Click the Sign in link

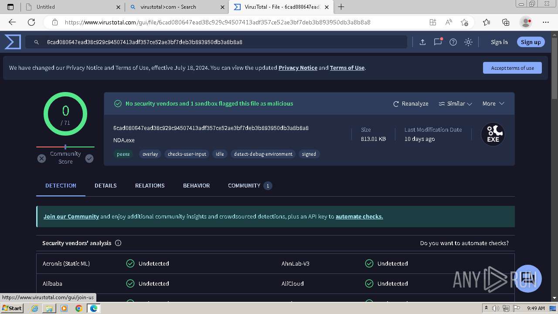click(499, 42)
